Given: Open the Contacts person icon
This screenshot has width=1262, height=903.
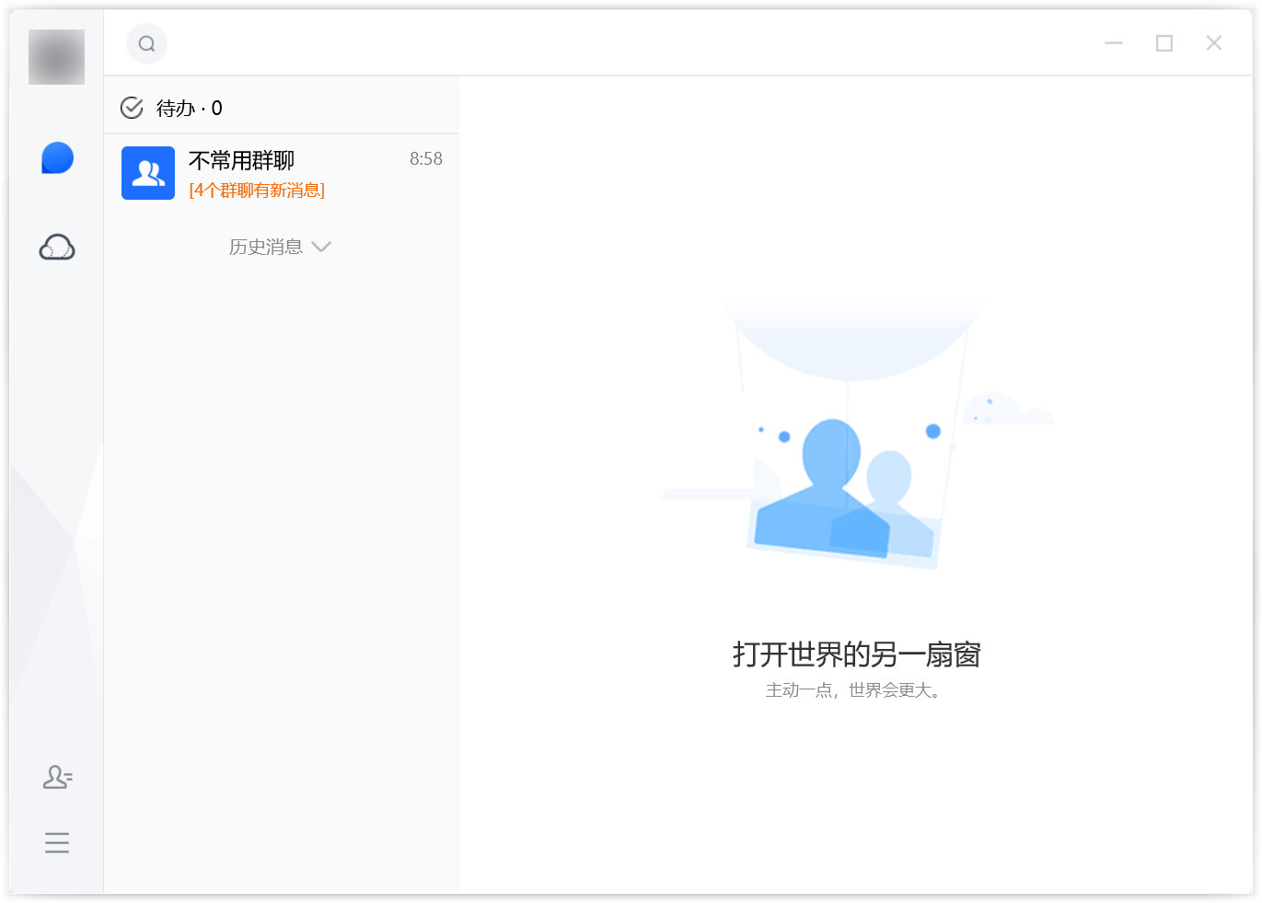Looking at the screenshot, I should 57,778.
